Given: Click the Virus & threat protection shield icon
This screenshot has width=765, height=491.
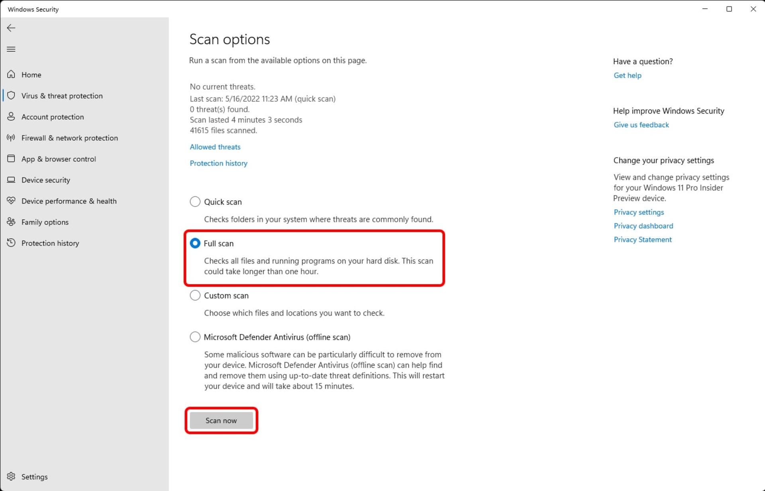Looking at the screenshot, I should pos(11,96).
